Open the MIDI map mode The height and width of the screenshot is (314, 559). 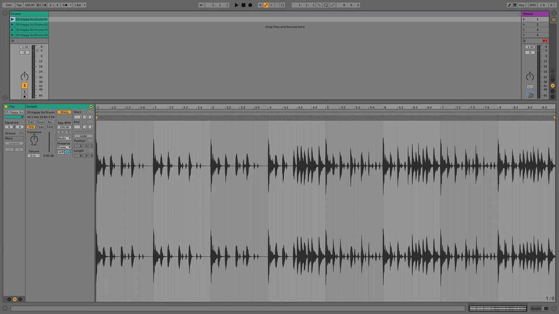532,5
